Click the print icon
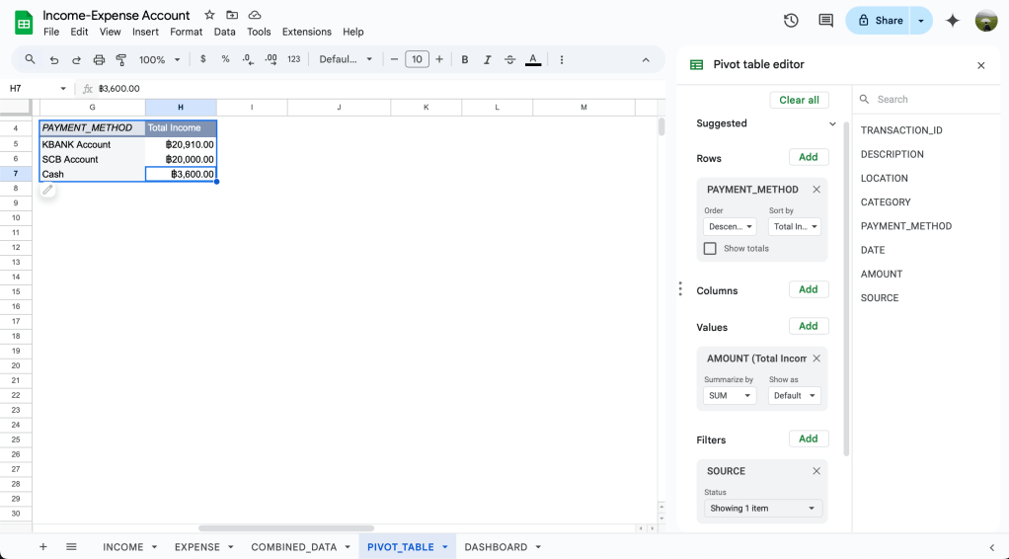The height and width of the screenshot is (559, 1009). pyautogui.click(x=99, y=59)
